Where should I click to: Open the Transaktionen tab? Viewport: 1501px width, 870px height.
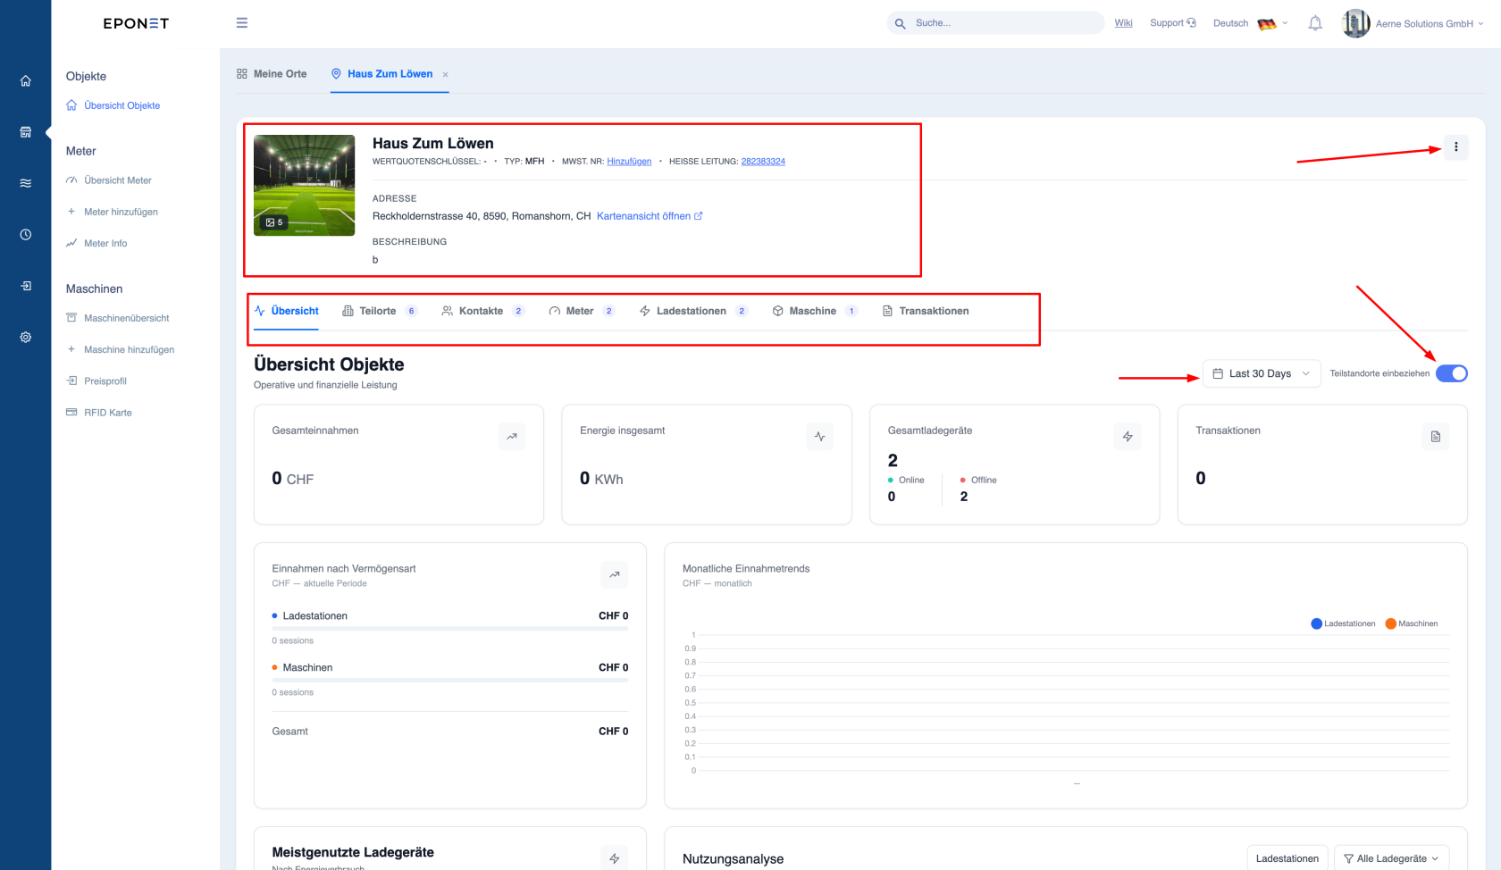point(926,311)
